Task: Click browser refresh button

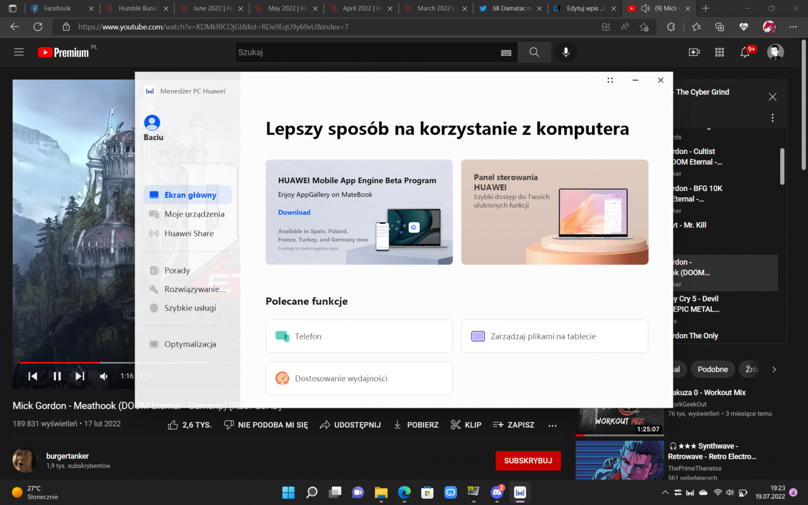Action: tap(38, 27)
